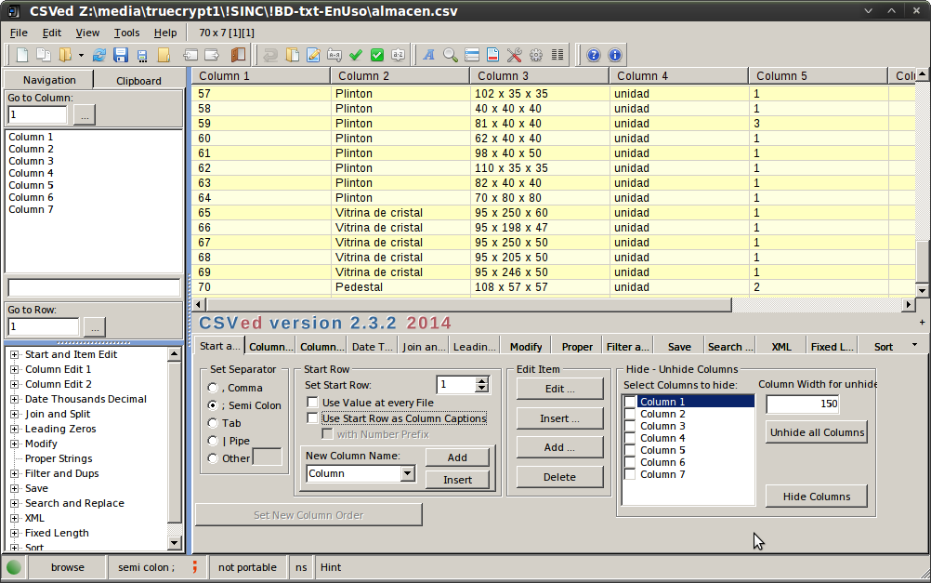The width and height of the screenshot is (931, 583).
Task: Click the exit door icon in toolbar
Action: [x=238, y=55]
